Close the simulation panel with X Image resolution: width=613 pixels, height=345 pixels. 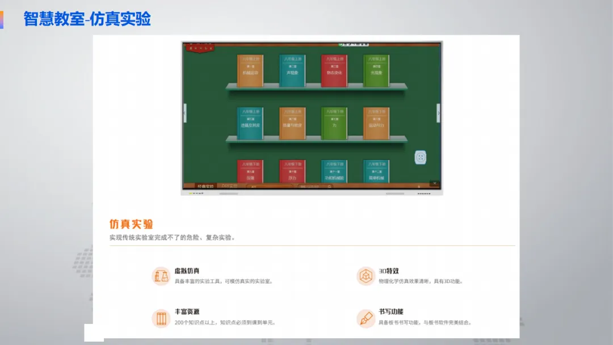pyautogui.click(x=434, y=183)
